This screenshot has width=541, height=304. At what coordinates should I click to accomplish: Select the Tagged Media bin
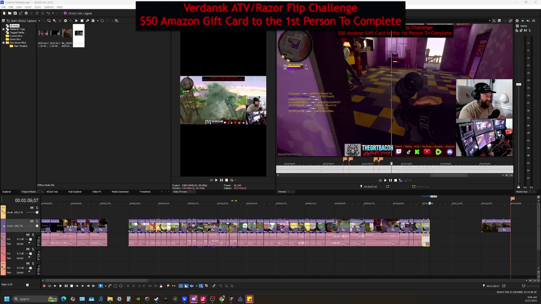(17, 33)
